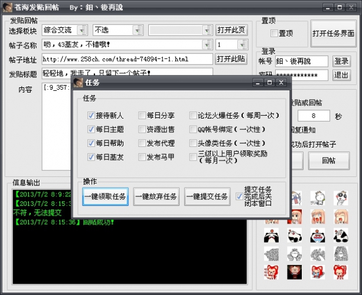The width and height of the screenshot is (362, 295).
Task: Expand the 不选 category dropdown
Action: (x=139, y=29)
